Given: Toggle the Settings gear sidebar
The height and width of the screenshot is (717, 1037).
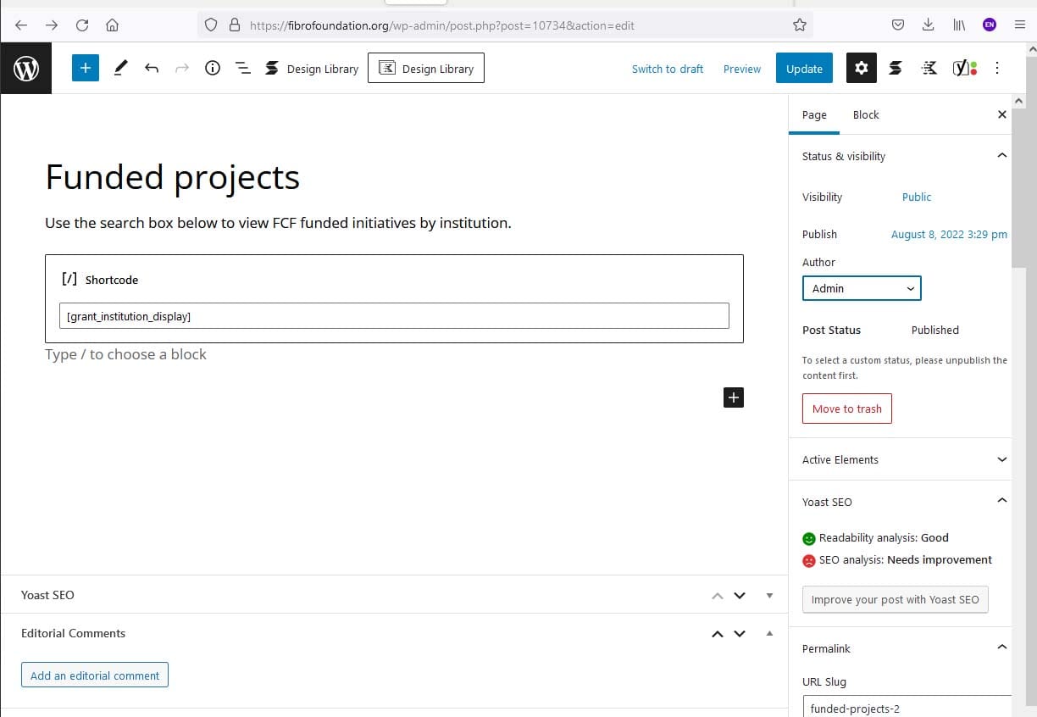Looking at the screenshot, I should [862, 68].
